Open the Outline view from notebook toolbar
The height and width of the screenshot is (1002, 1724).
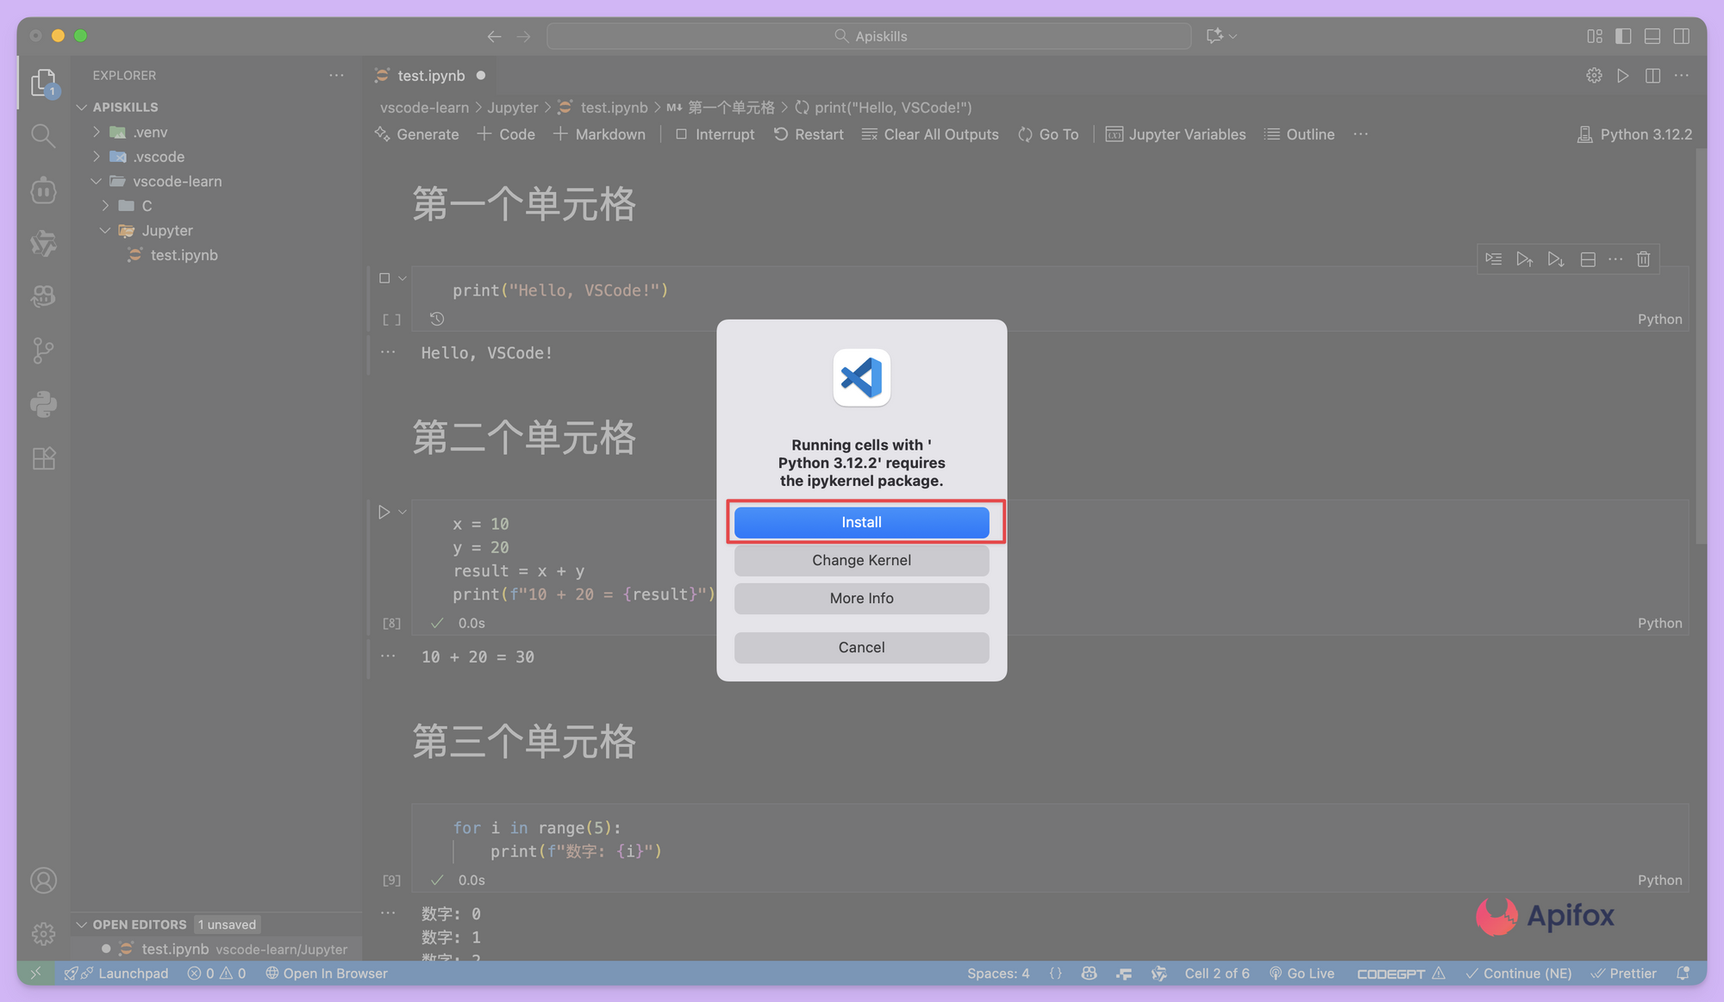[x=1299, y=134]
